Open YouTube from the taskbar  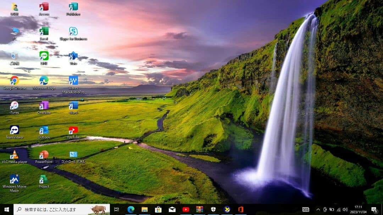[x=186, y=209]
